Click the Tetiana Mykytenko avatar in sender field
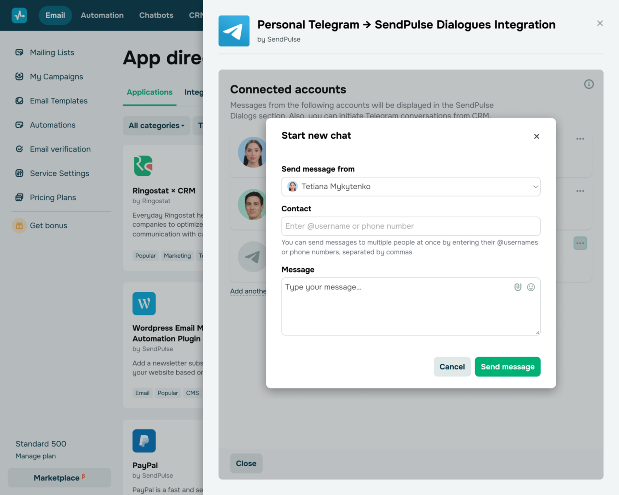 pos(292,187)
